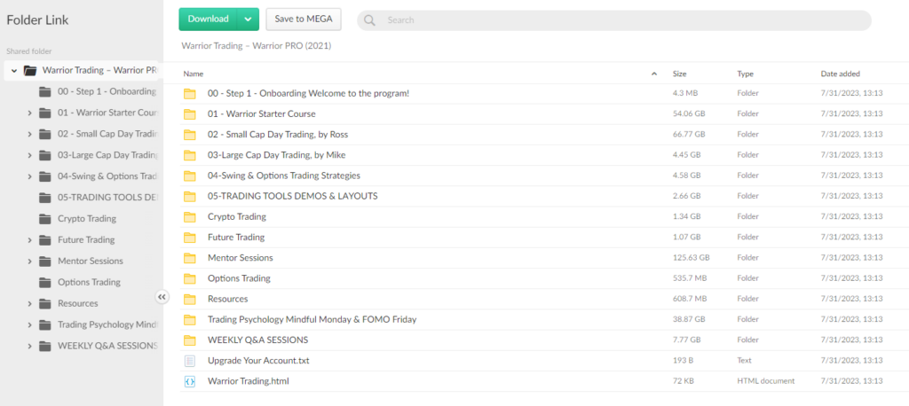Expand Mentor Sessions in the sidebar tree
The height and width of the screenshot is (406, 909).
coord(29,262)
